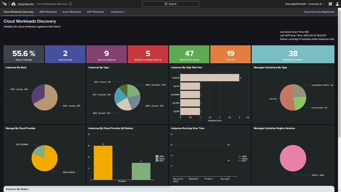
Task: Click the AWS data point at value 6
Action: pos(229,145)
